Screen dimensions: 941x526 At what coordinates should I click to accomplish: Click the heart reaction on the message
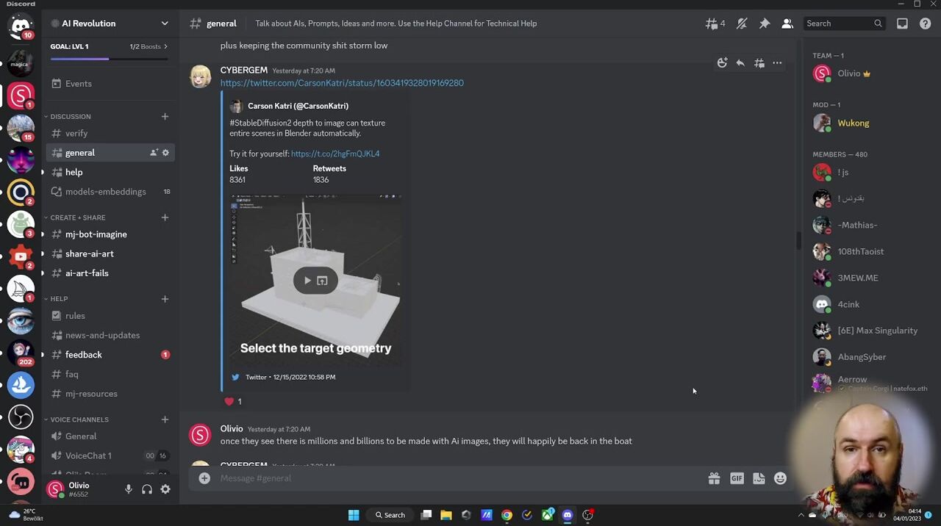tap(233, 402)
